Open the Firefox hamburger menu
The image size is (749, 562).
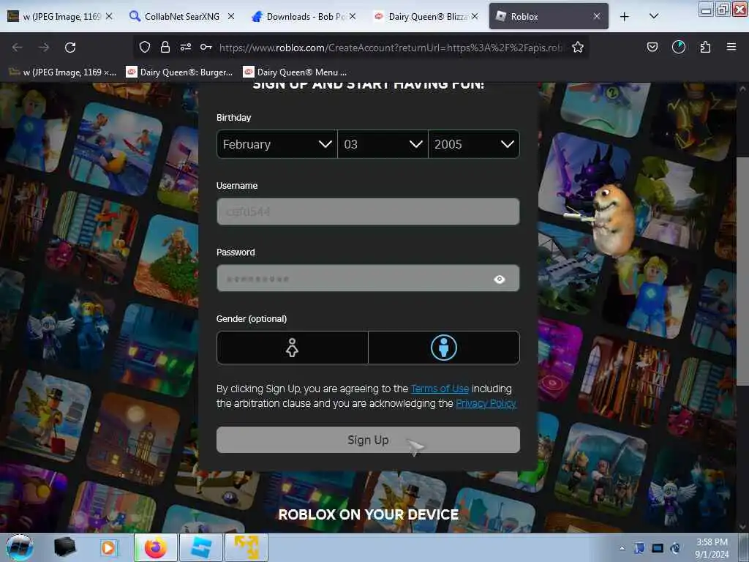[731, 47]
